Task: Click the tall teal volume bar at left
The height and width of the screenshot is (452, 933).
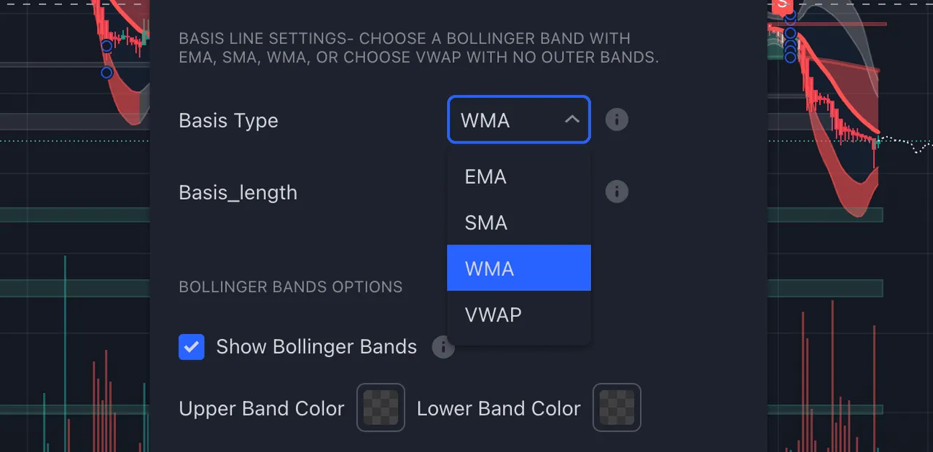Action: 65,353
